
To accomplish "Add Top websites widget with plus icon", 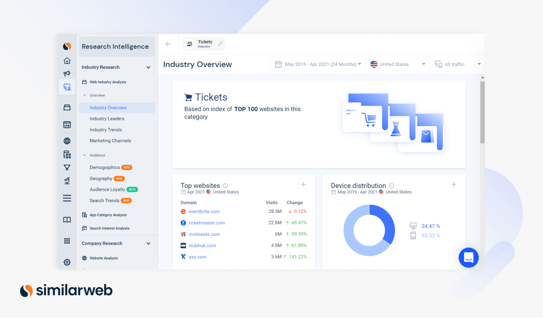I will pyautogui.click(x=303, y=185).
